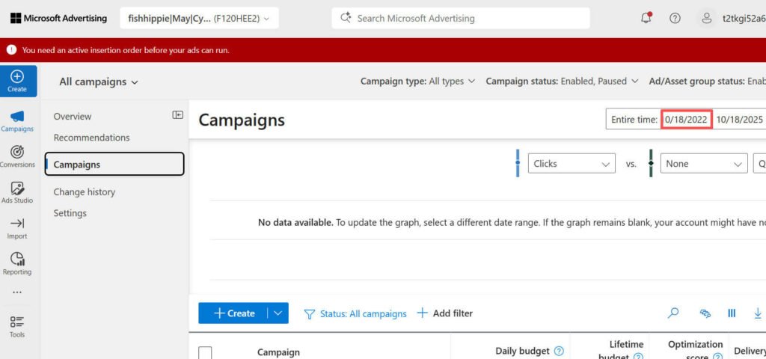Click the sidebar Create plus button

(17, 81)
